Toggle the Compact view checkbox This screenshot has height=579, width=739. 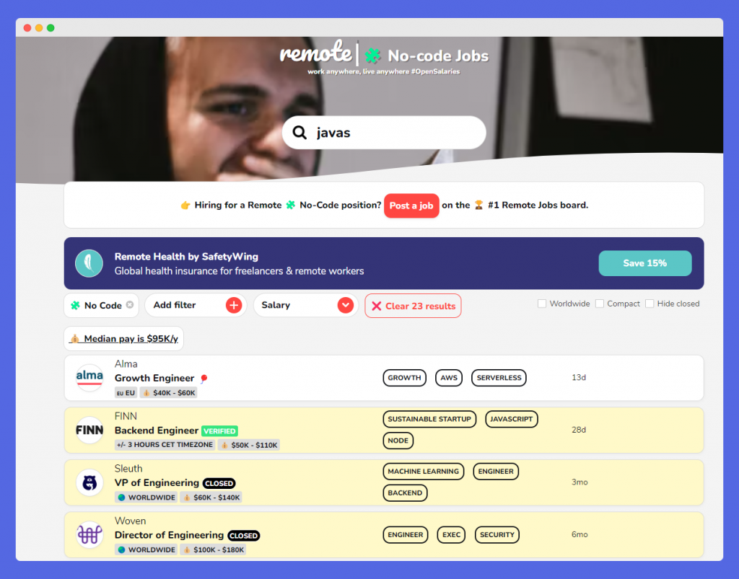[600, 304]
